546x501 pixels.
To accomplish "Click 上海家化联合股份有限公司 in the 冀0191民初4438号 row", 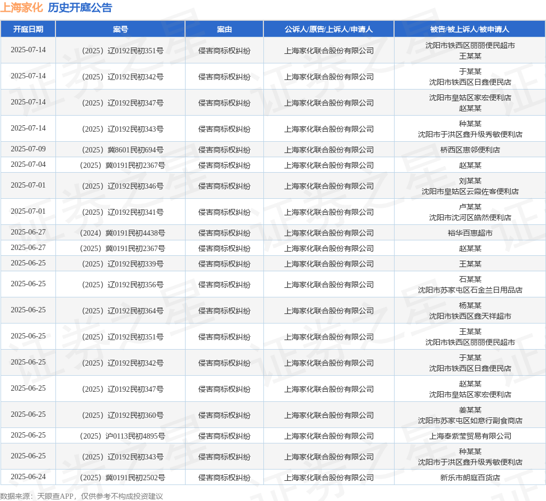I will (328, 233).
